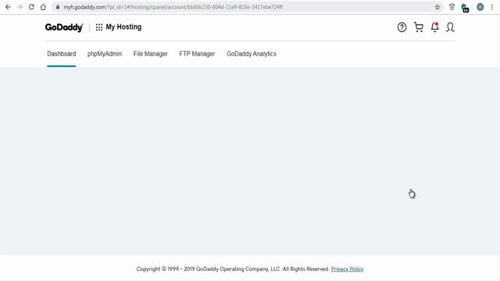Reload the current page
This screenshot has width=500, height=281.
pyautogui.click(x=31, y=7)
